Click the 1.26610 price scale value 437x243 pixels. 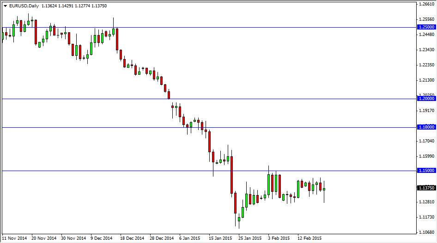pyautogui.click(x=427, y=4)
